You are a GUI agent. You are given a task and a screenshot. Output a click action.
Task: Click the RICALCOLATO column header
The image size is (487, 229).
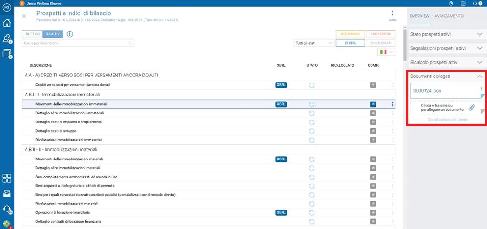[x=343, y=65]
